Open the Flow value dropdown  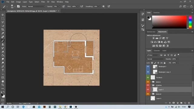pyautogui.click(x=78, y=6)
